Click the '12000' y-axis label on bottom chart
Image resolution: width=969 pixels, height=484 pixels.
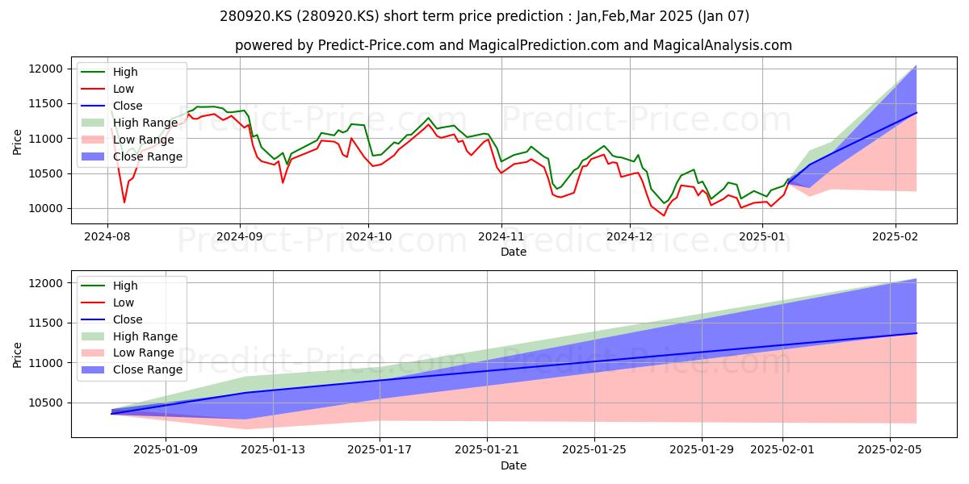[48, 283]
